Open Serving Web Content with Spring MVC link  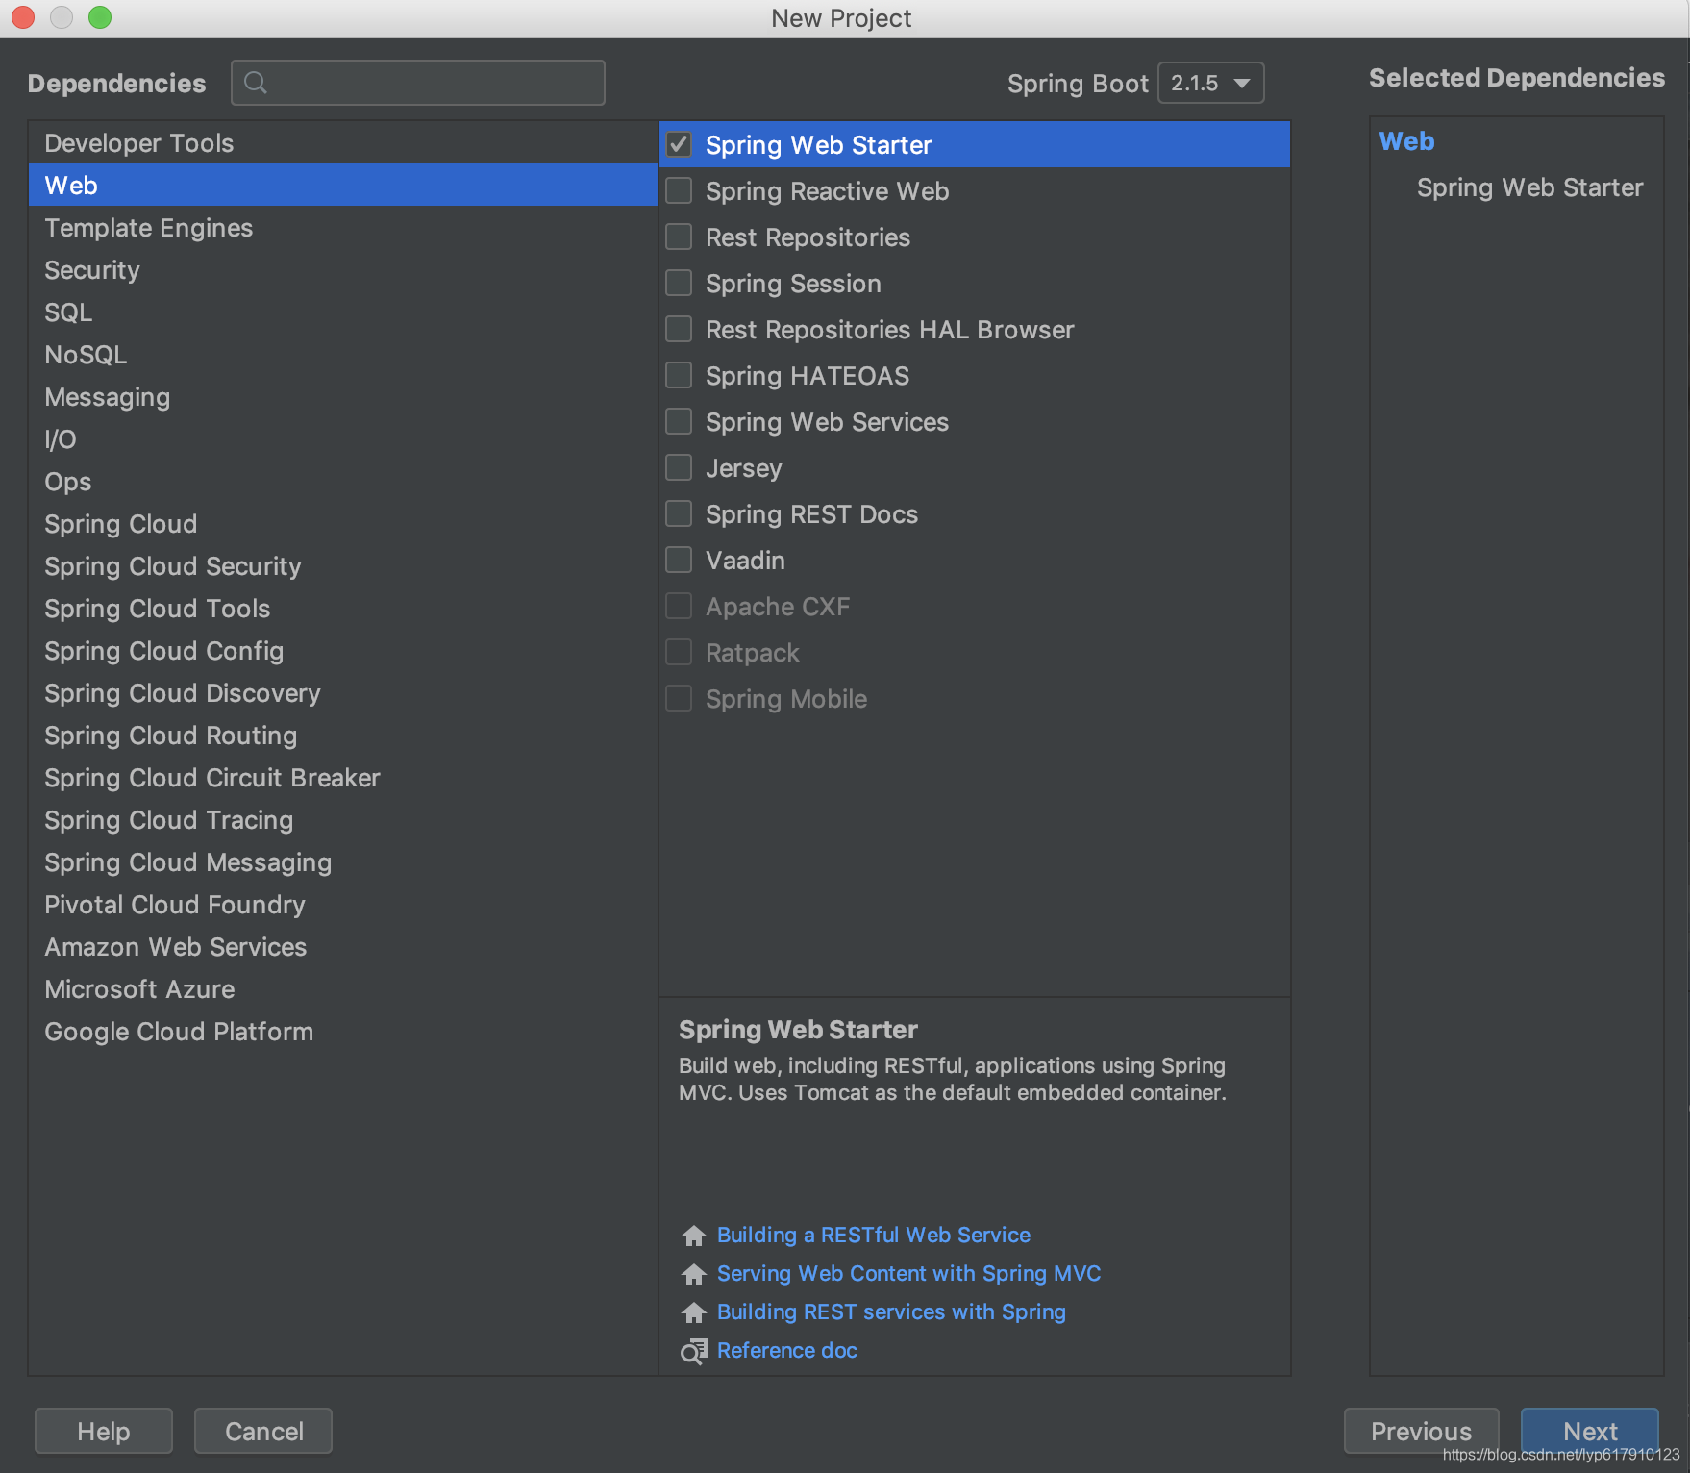(x=909, y=1273)
